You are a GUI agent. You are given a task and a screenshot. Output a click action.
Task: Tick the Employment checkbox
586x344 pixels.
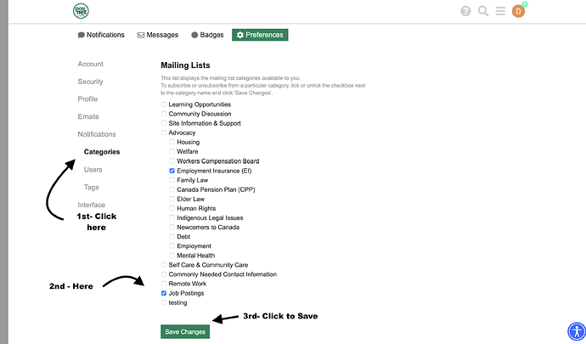(172, 246)
